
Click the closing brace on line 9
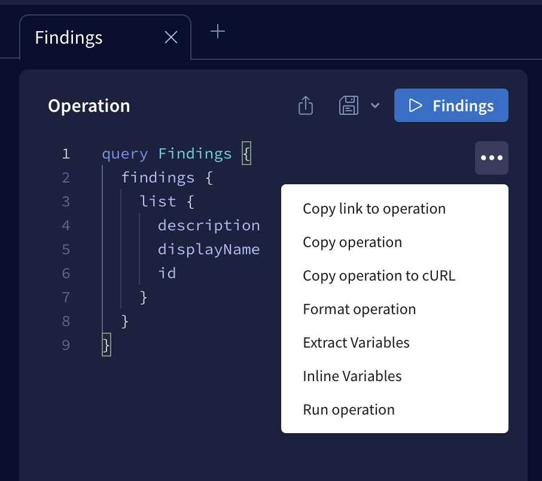tap(106, 345)
